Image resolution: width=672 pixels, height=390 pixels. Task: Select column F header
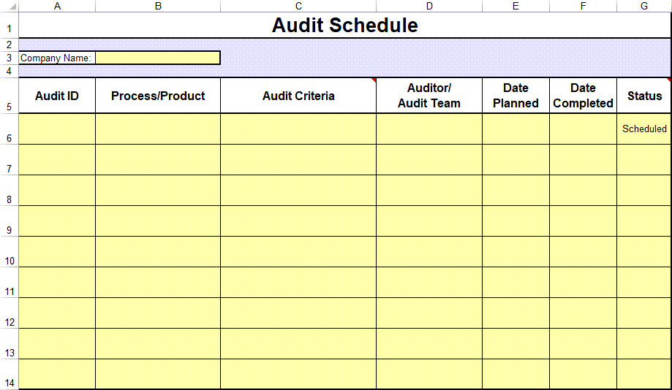pyautogui.click(x=584, y=6)
